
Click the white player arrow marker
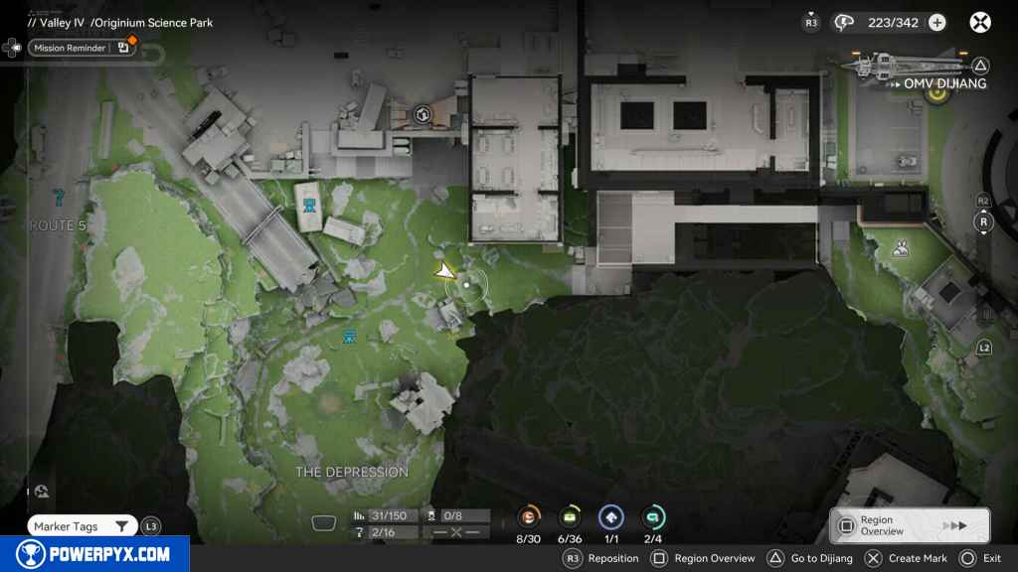click(x=443, y=271)
